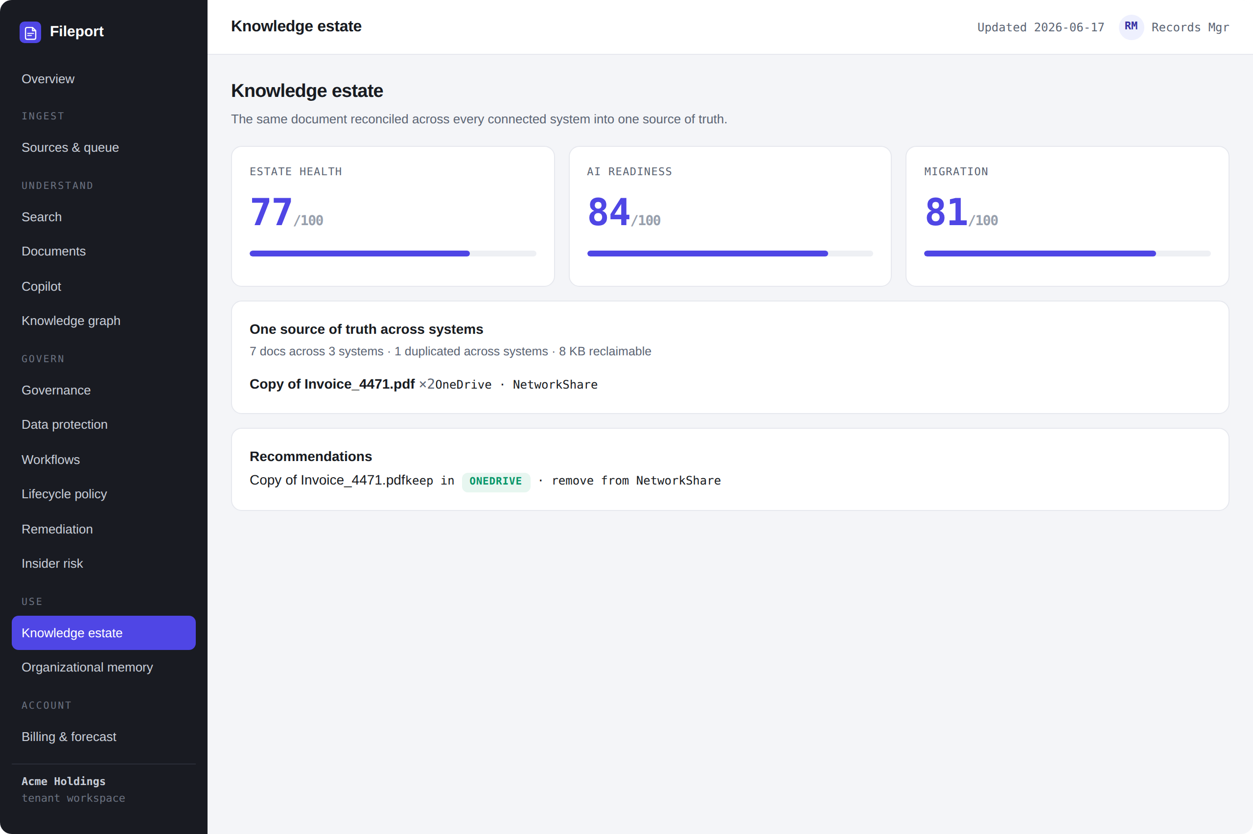Click 'One source of truth across systems' heading
Viewport: 1253px width, 834px height.
(367, 329)
